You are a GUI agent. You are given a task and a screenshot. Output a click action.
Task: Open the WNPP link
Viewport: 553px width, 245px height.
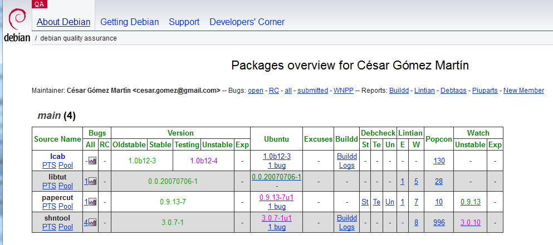tap(344, 91)
